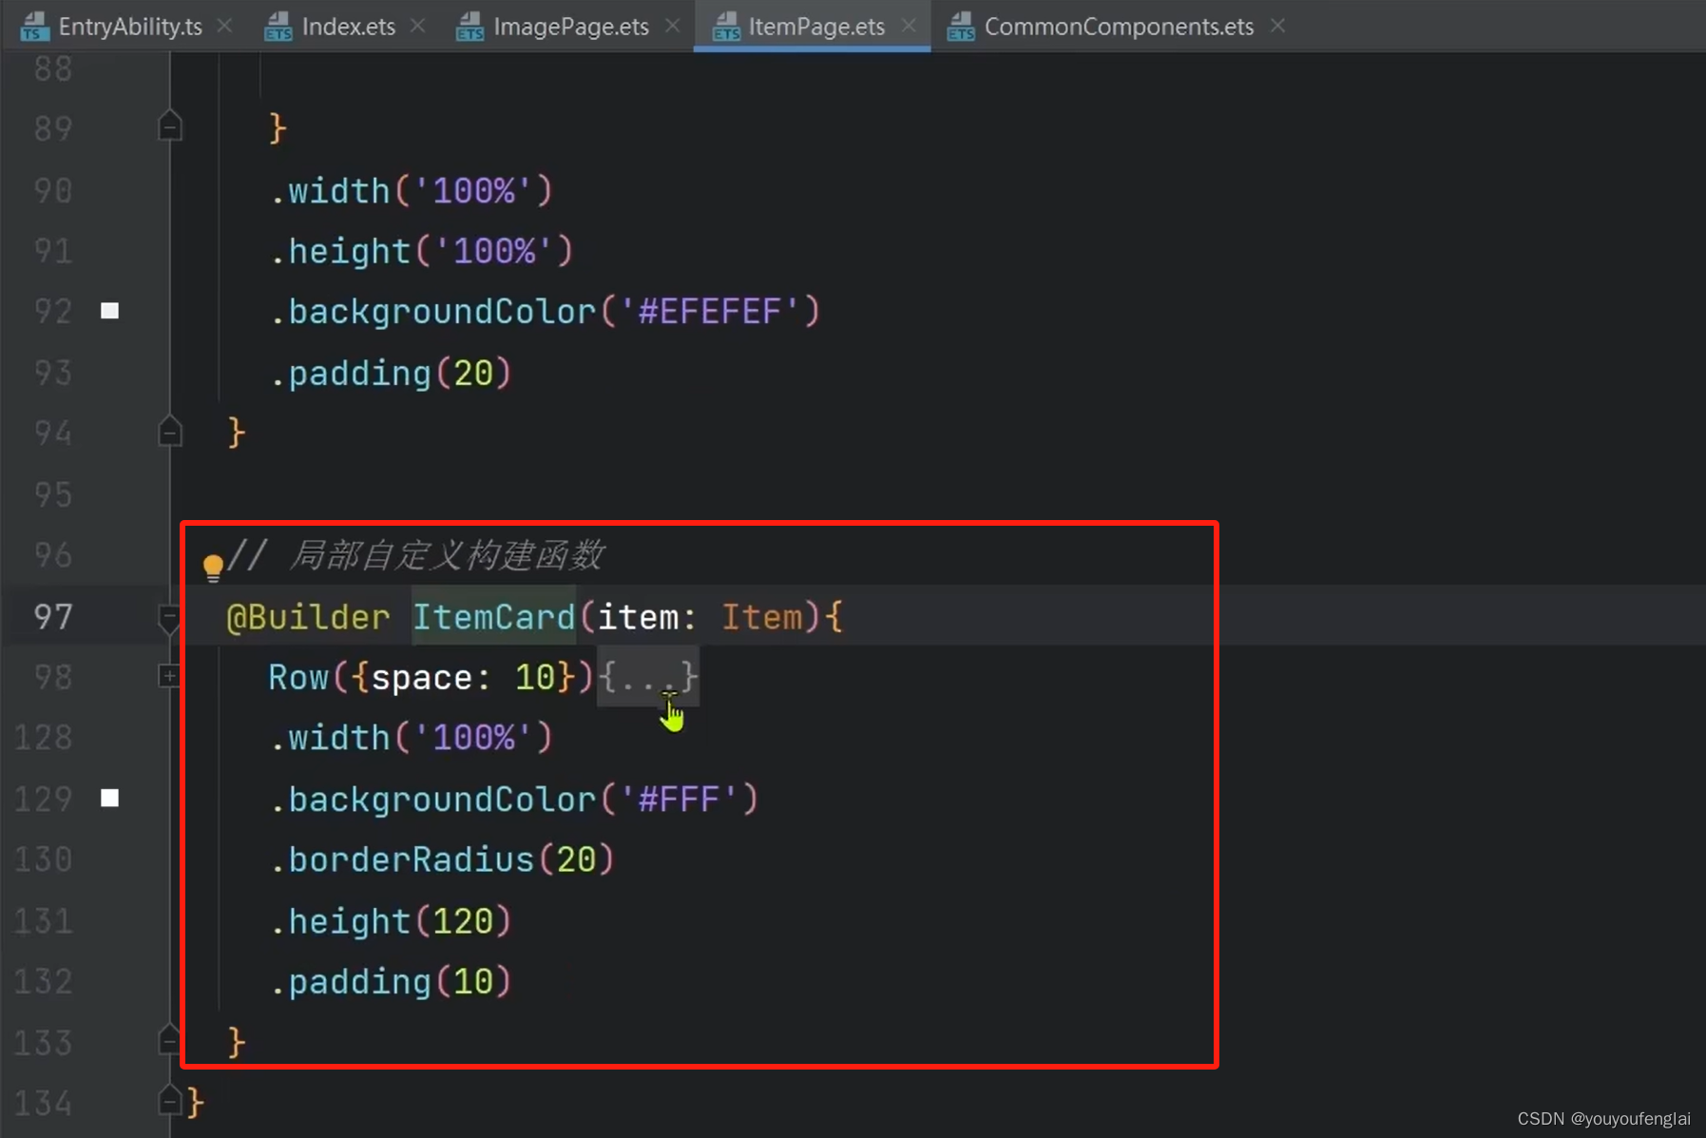Collapse the fold marker on line 133
Image resolution: width=1706 pixels, height=1138 pixels.
pyautogui.click(x=169, y=1041)
